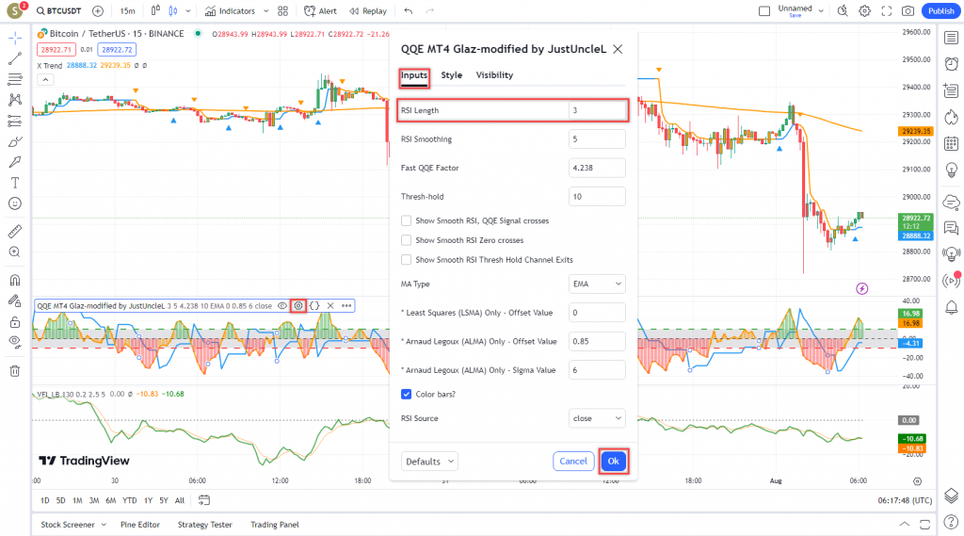The height and width of the screenshot is (536, 964).
Task: Publish the chart idea
Action: click(940, 11)
